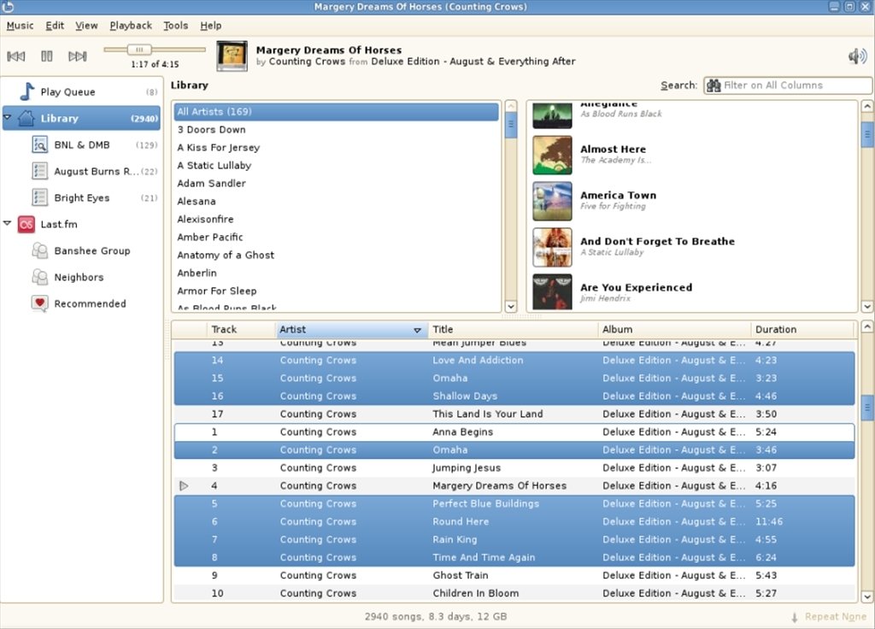
Task: Click the Artist column header sort arrow
Action: [x=417, y=331]
